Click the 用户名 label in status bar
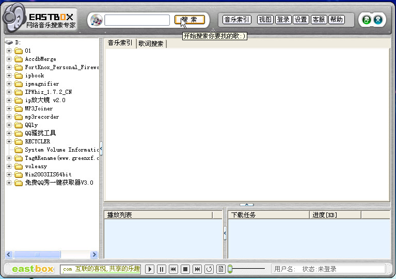 284,269
